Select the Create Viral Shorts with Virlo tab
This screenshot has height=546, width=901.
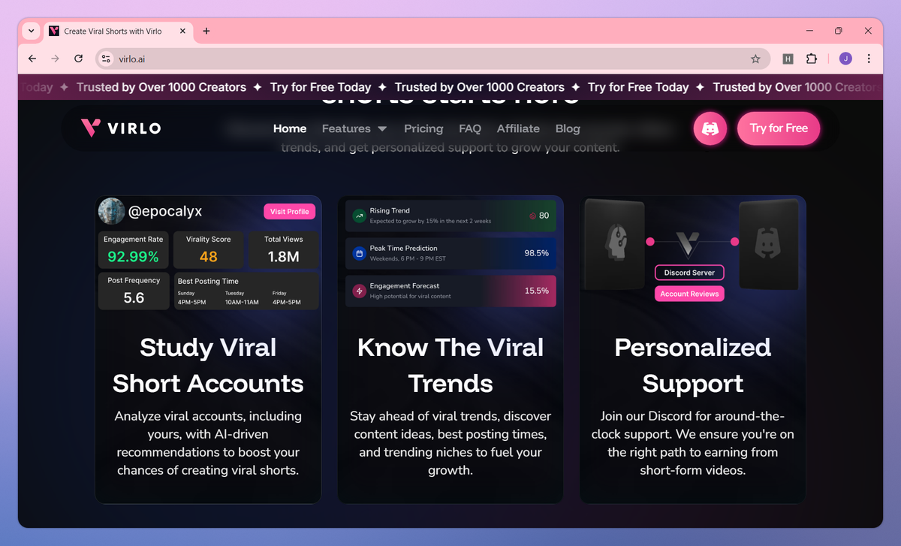pos(118,31)
